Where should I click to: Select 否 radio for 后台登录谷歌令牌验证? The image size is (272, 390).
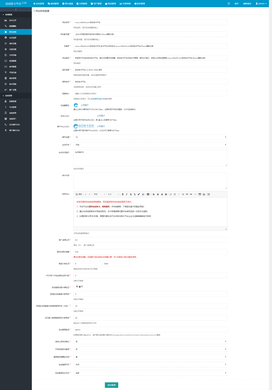point(80,286)
